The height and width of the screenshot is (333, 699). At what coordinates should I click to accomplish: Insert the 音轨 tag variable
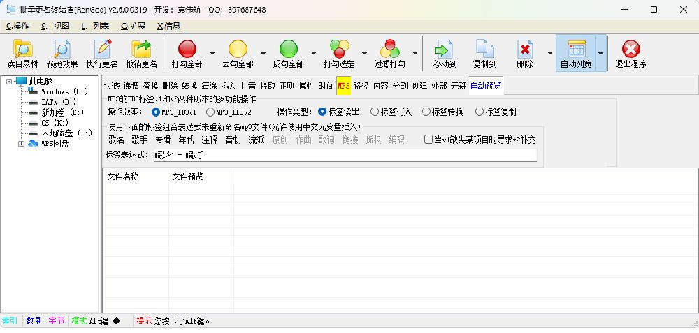(233, 140)
